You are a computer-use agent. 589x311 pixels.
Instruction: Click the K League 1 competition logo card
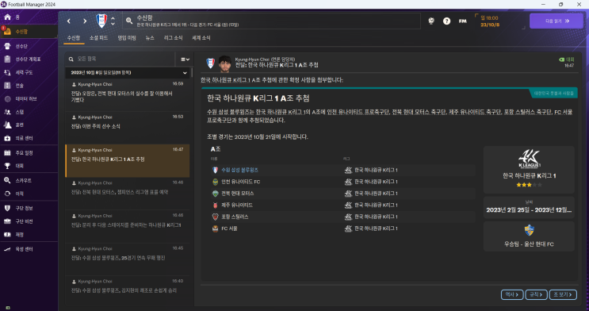pyautogui.click(x=529, y=170)
